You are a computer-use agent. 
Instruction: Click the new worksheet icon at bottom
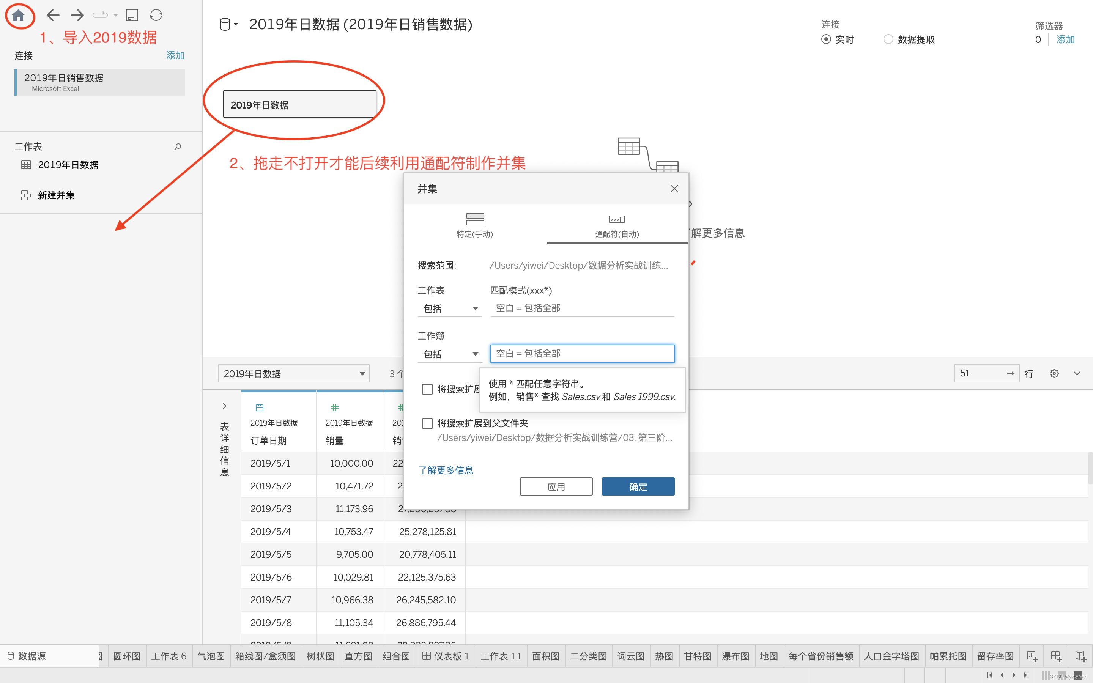click(1032, 656)
